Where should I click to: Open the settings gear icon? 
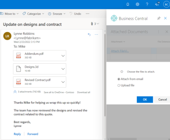pos(137,4)
